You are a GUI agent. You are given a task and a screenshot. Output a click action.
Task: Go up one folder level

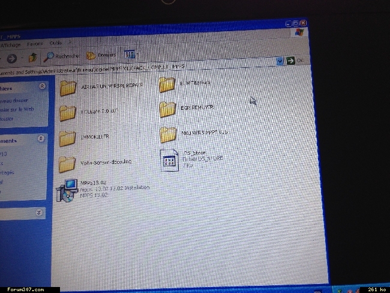33,58
